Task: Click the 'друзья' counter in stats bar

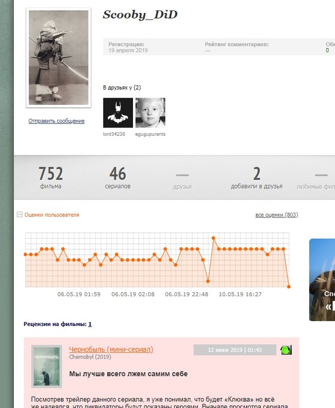Action: pyautogui.click(x=182, y=178)
